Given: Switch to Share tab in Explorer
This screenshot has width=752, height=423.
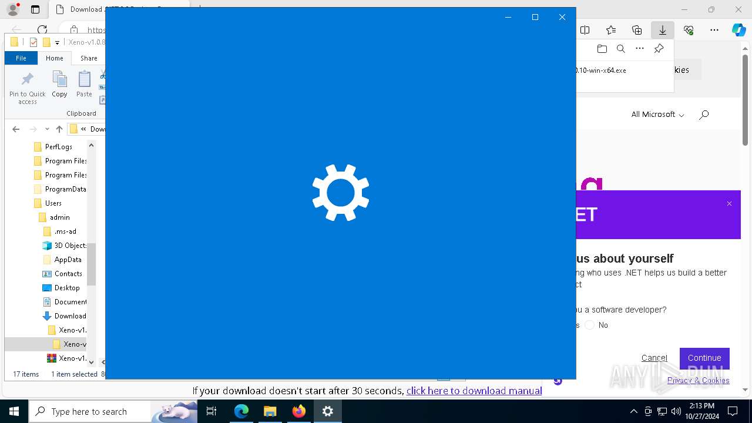Looking at the screenshot, I should coord(89,58).
